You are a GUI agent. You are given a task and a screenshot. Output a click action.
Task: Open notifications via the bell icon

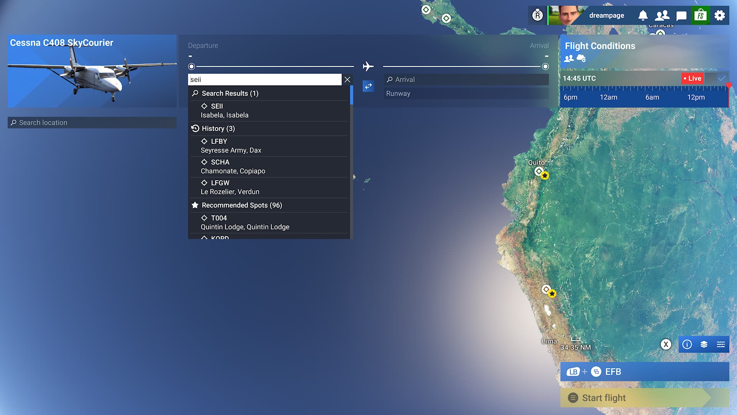point(643,15)
